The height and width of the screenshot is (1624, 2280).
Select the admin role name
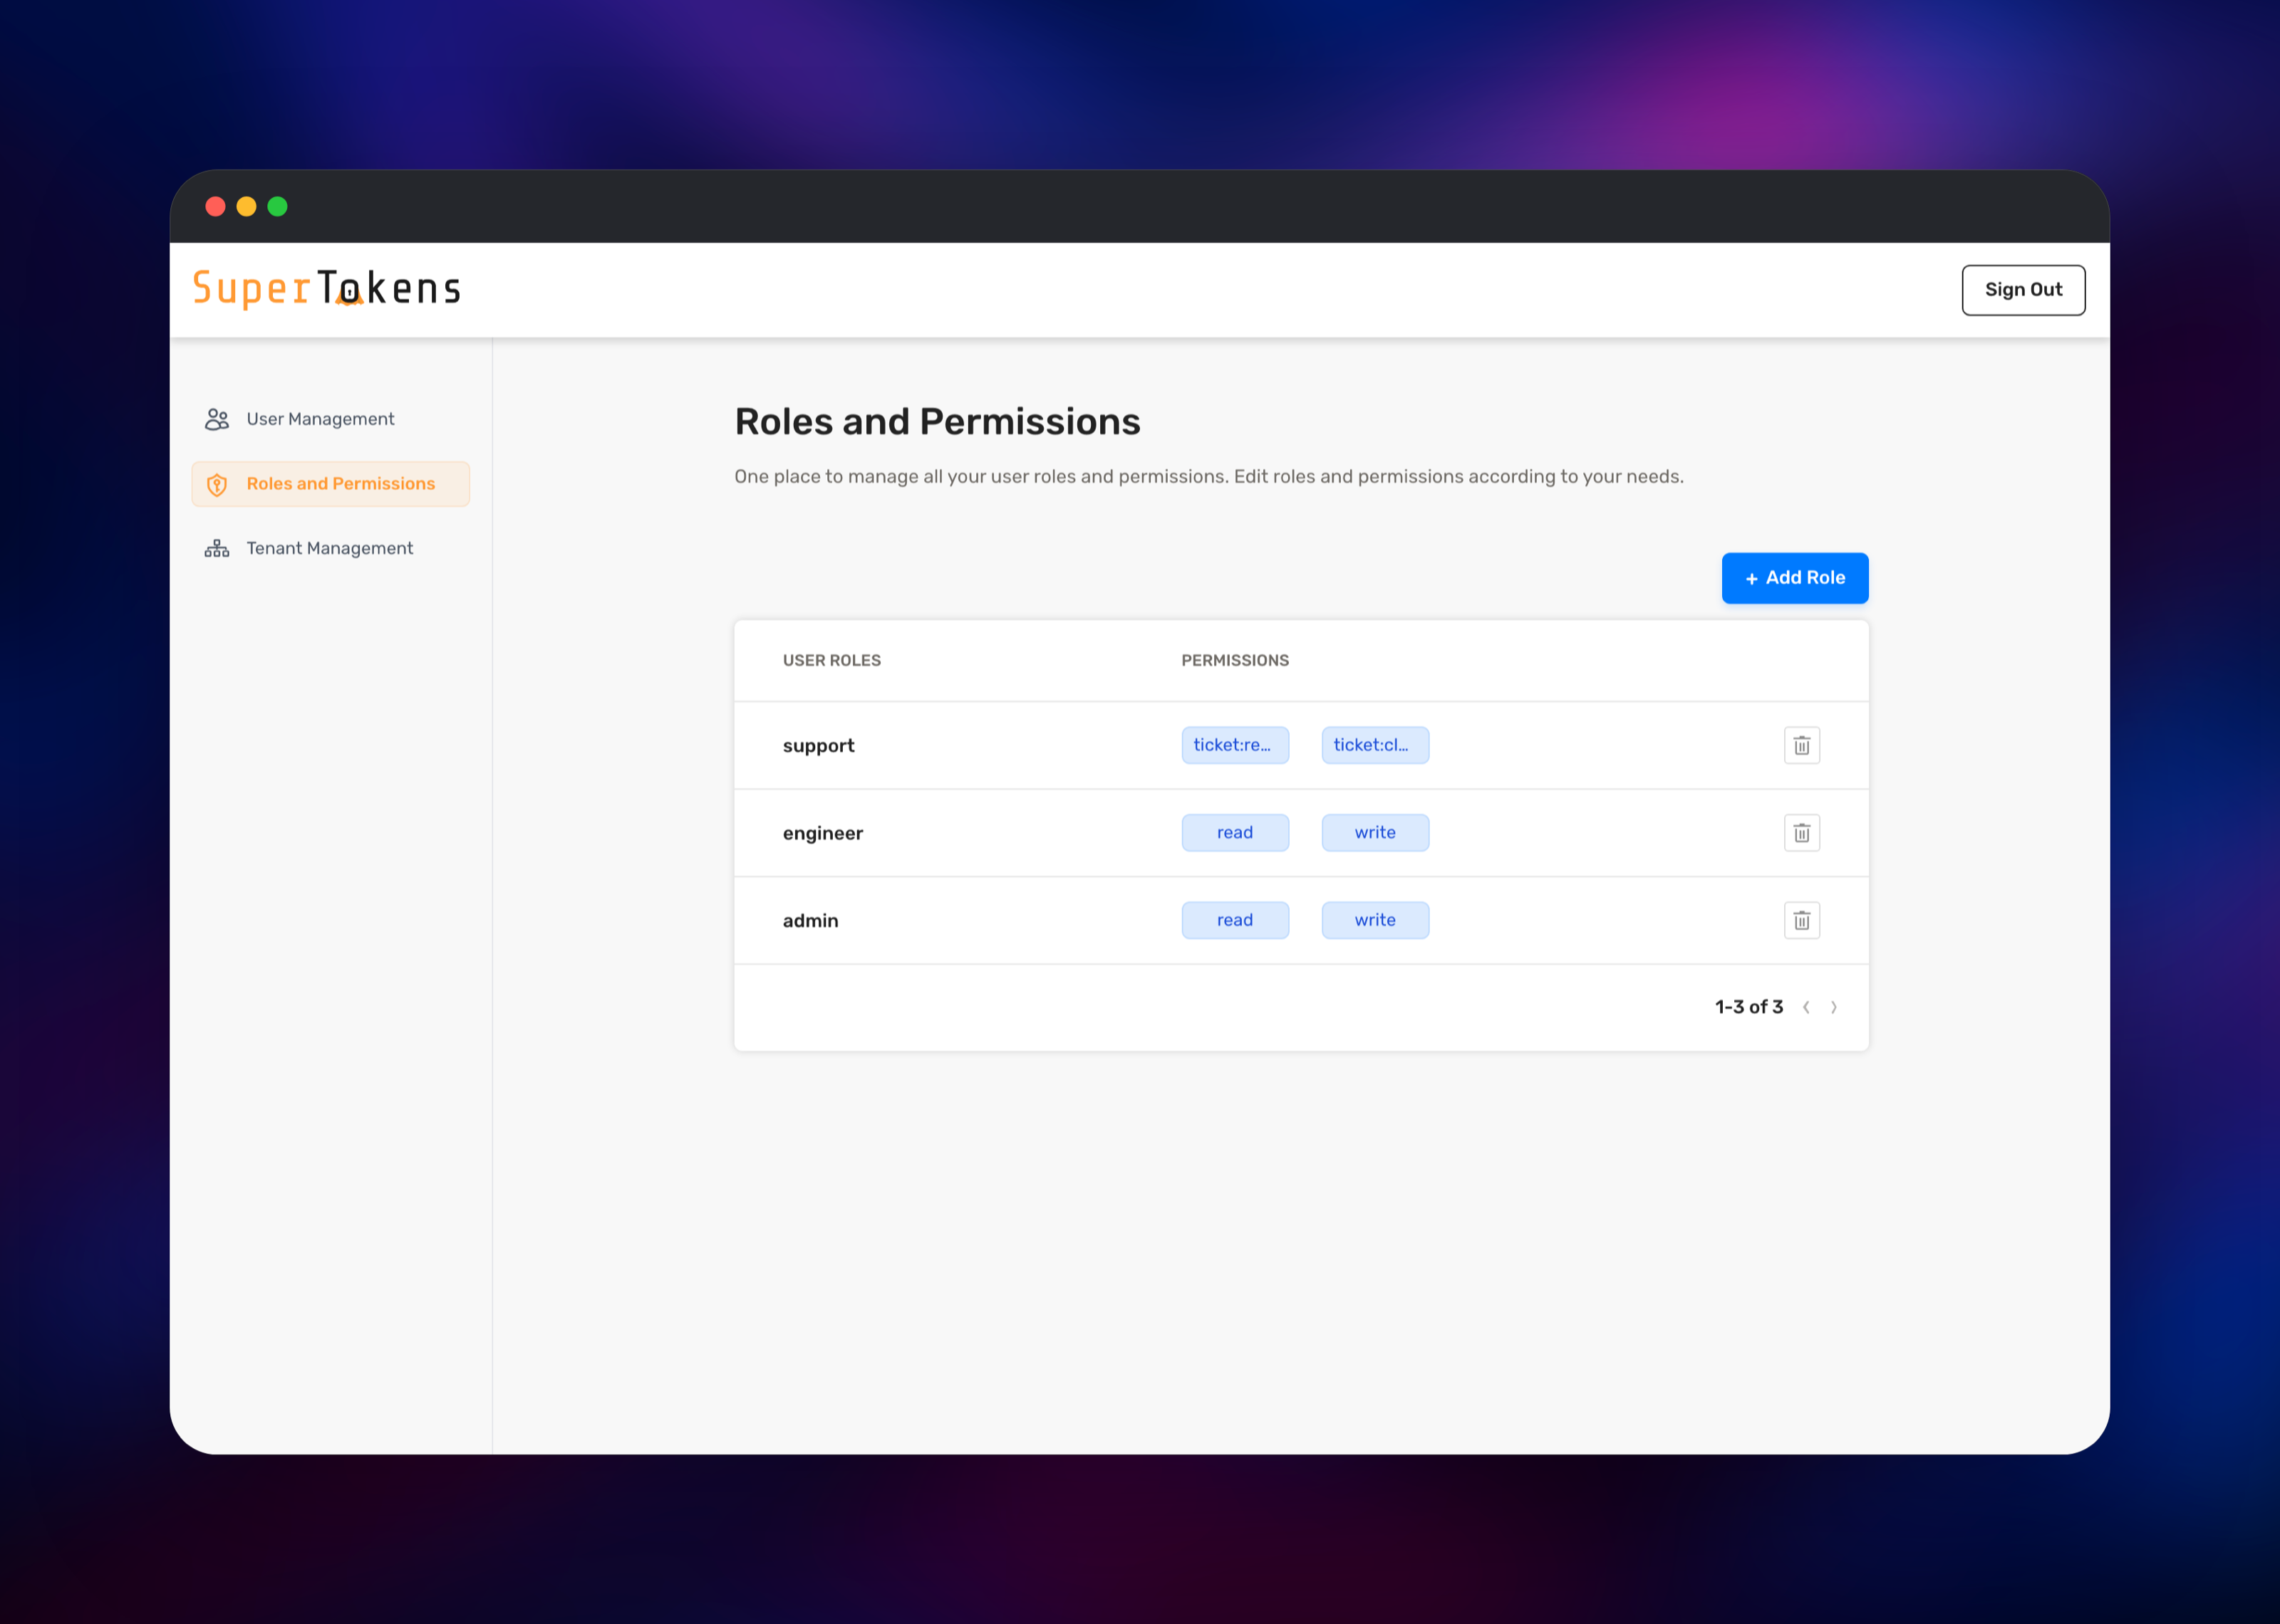(810, 921)
